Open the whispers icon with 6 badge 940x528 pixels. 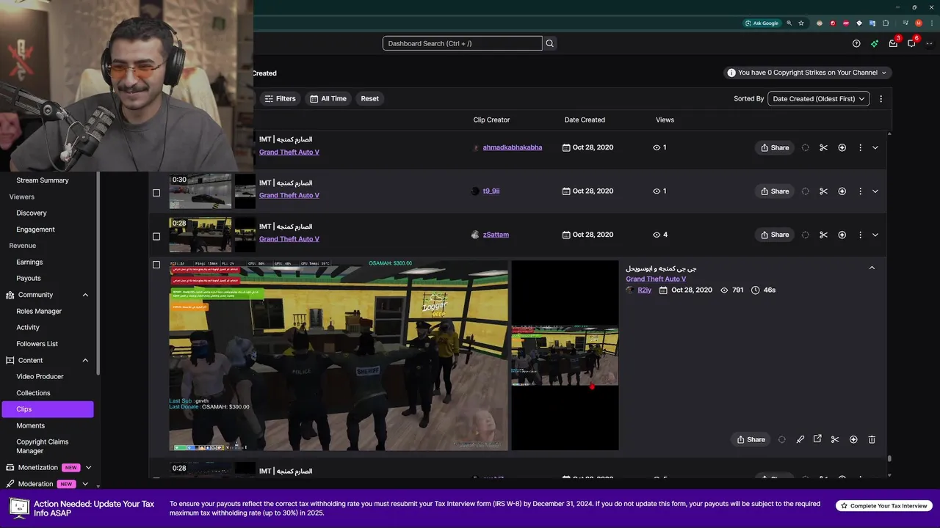pos(911,43)
